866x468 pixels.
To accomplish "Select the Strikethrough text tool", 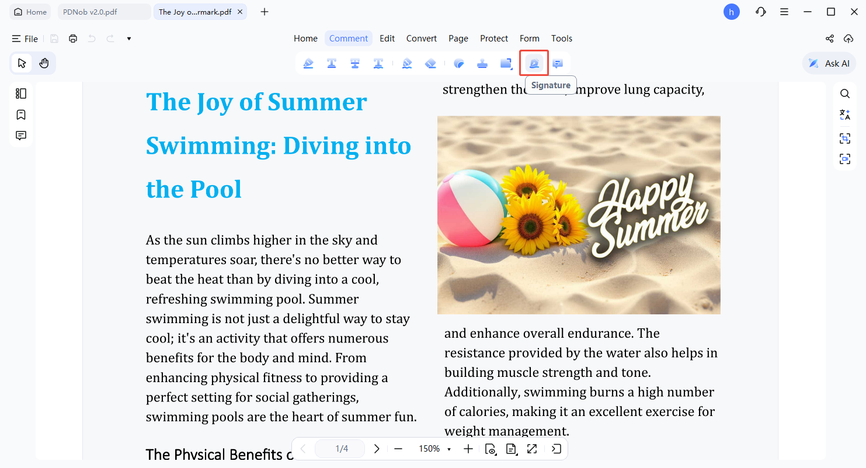I will click(355, 64).
